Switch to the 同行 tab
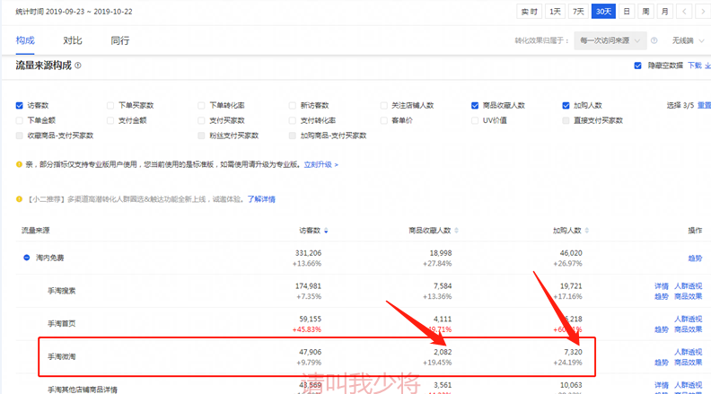This screenshot has width=711, height=394. [x=119, y=40]
